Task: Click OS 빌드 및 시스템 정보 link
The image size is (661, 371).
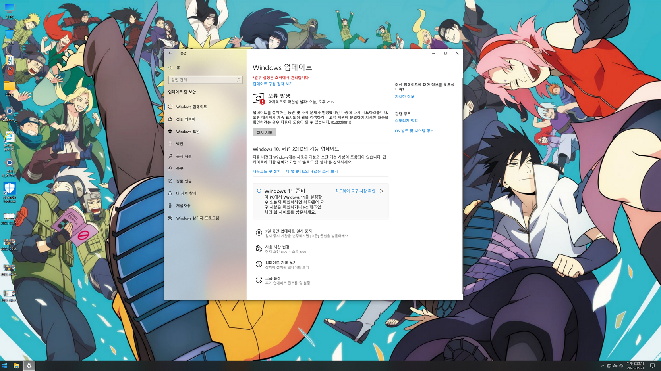Action: click(x=414, y=130)
